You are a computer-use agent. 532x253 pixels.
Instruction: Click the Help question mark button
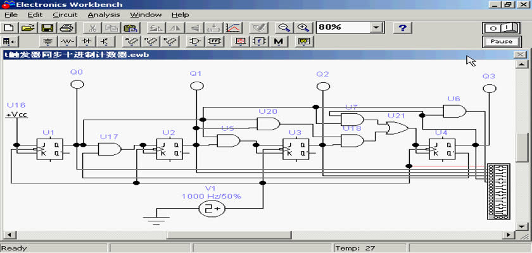403,28
